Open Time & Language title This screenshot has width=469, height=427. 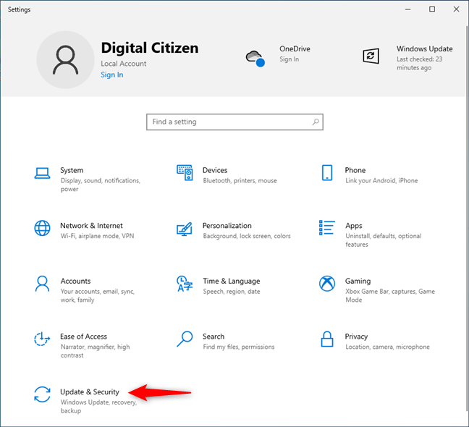point(231,281)
